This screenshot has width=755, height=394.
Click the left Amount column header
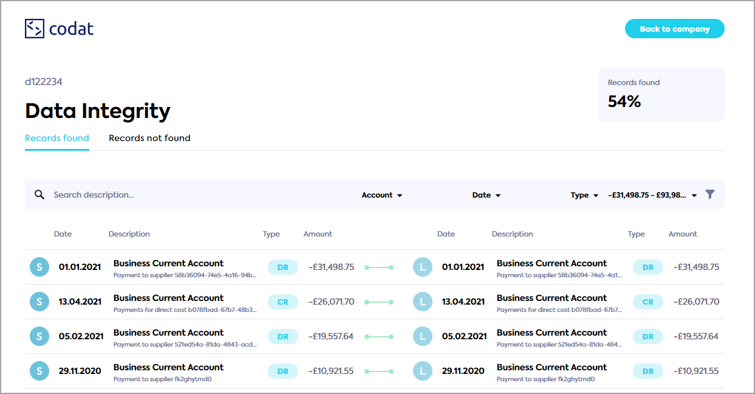(x=318, y=234)
